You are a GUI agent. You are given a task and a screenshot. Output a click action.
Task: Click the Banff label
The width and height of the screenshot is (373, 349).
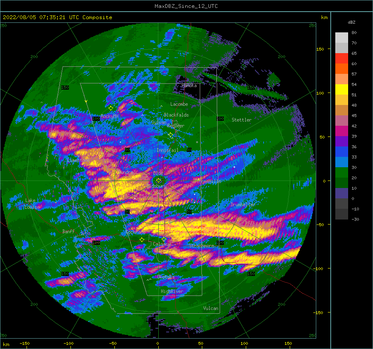[x=68, y=231]
